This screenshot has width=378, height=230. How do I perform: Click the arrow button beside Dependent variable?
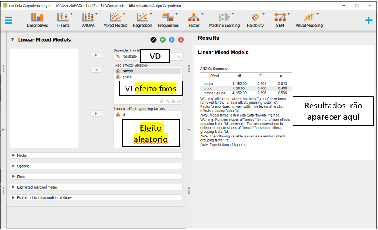coord(96,55)
